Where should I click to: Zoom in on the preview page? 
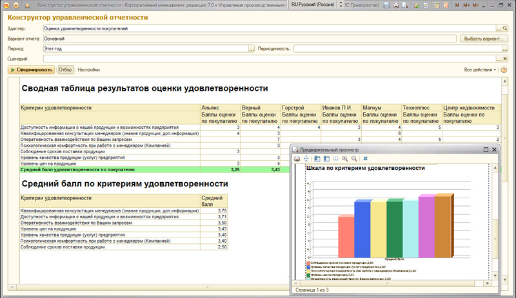coord(346,158)
